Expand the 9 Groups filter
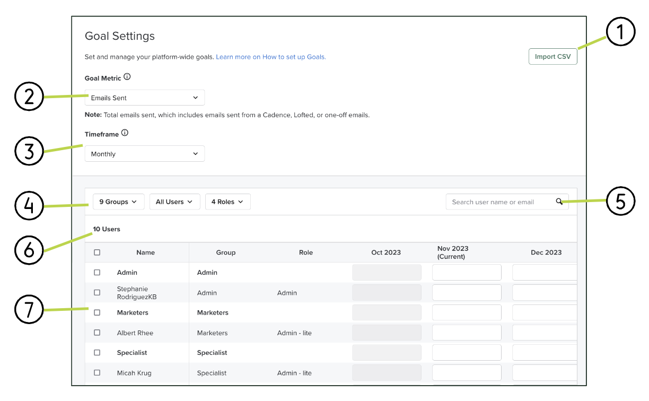 click(118, 202)
